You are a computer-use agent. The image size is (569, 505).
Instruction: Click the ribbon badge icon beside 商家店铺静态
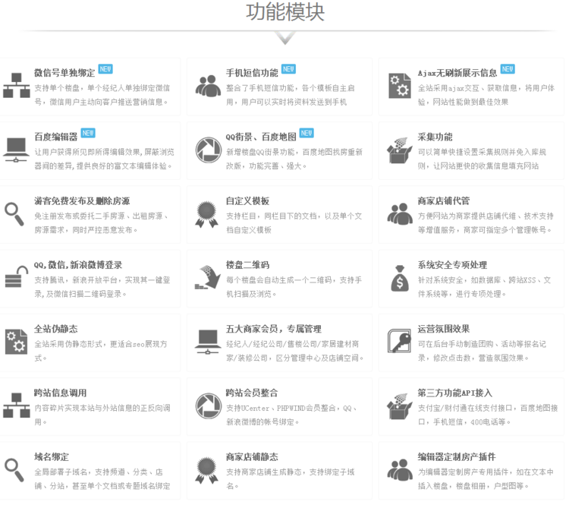pyautogui.click(x=207, y=470)
